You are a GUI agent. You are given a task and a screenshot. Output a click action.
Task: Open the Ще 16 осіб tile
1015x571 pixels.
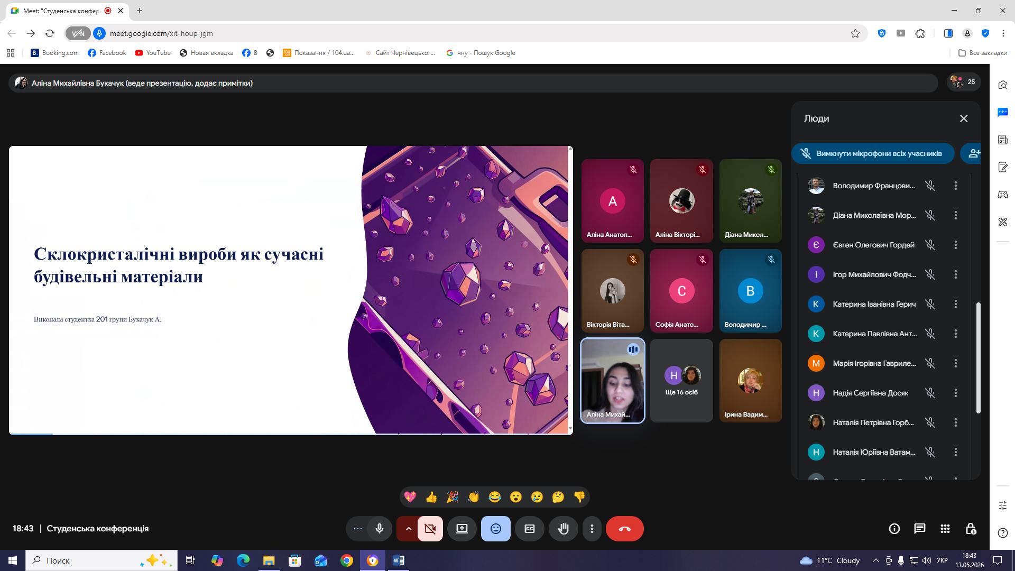(681, 381)
